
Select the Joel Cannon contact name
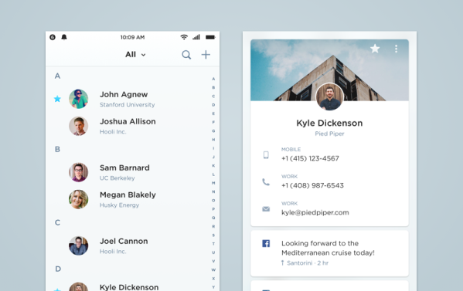[124, 241]
